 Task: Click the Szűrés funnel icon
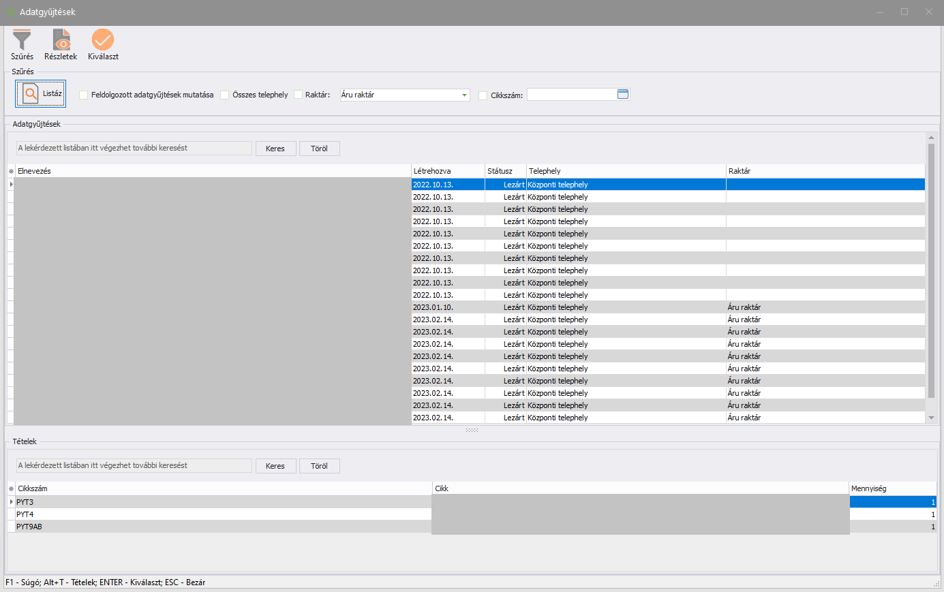pyautogui.click(x=22, y=40)
